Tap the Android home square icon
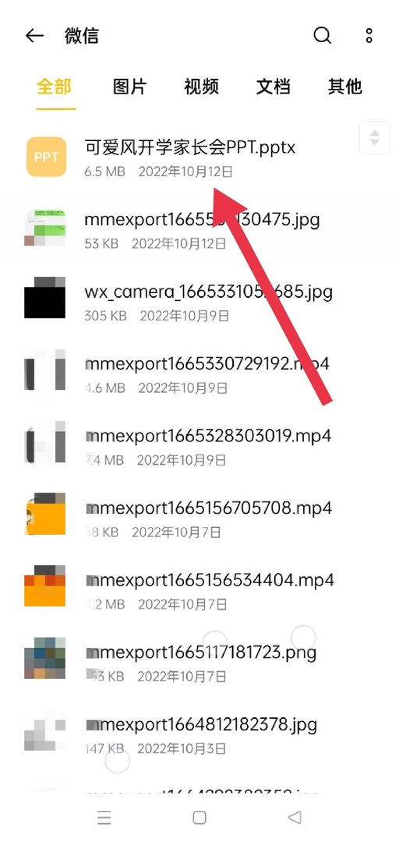Viewport: 399px width, 842px height. point(199,817)
